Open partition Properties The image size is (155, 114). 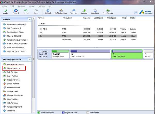pos(9,111)
